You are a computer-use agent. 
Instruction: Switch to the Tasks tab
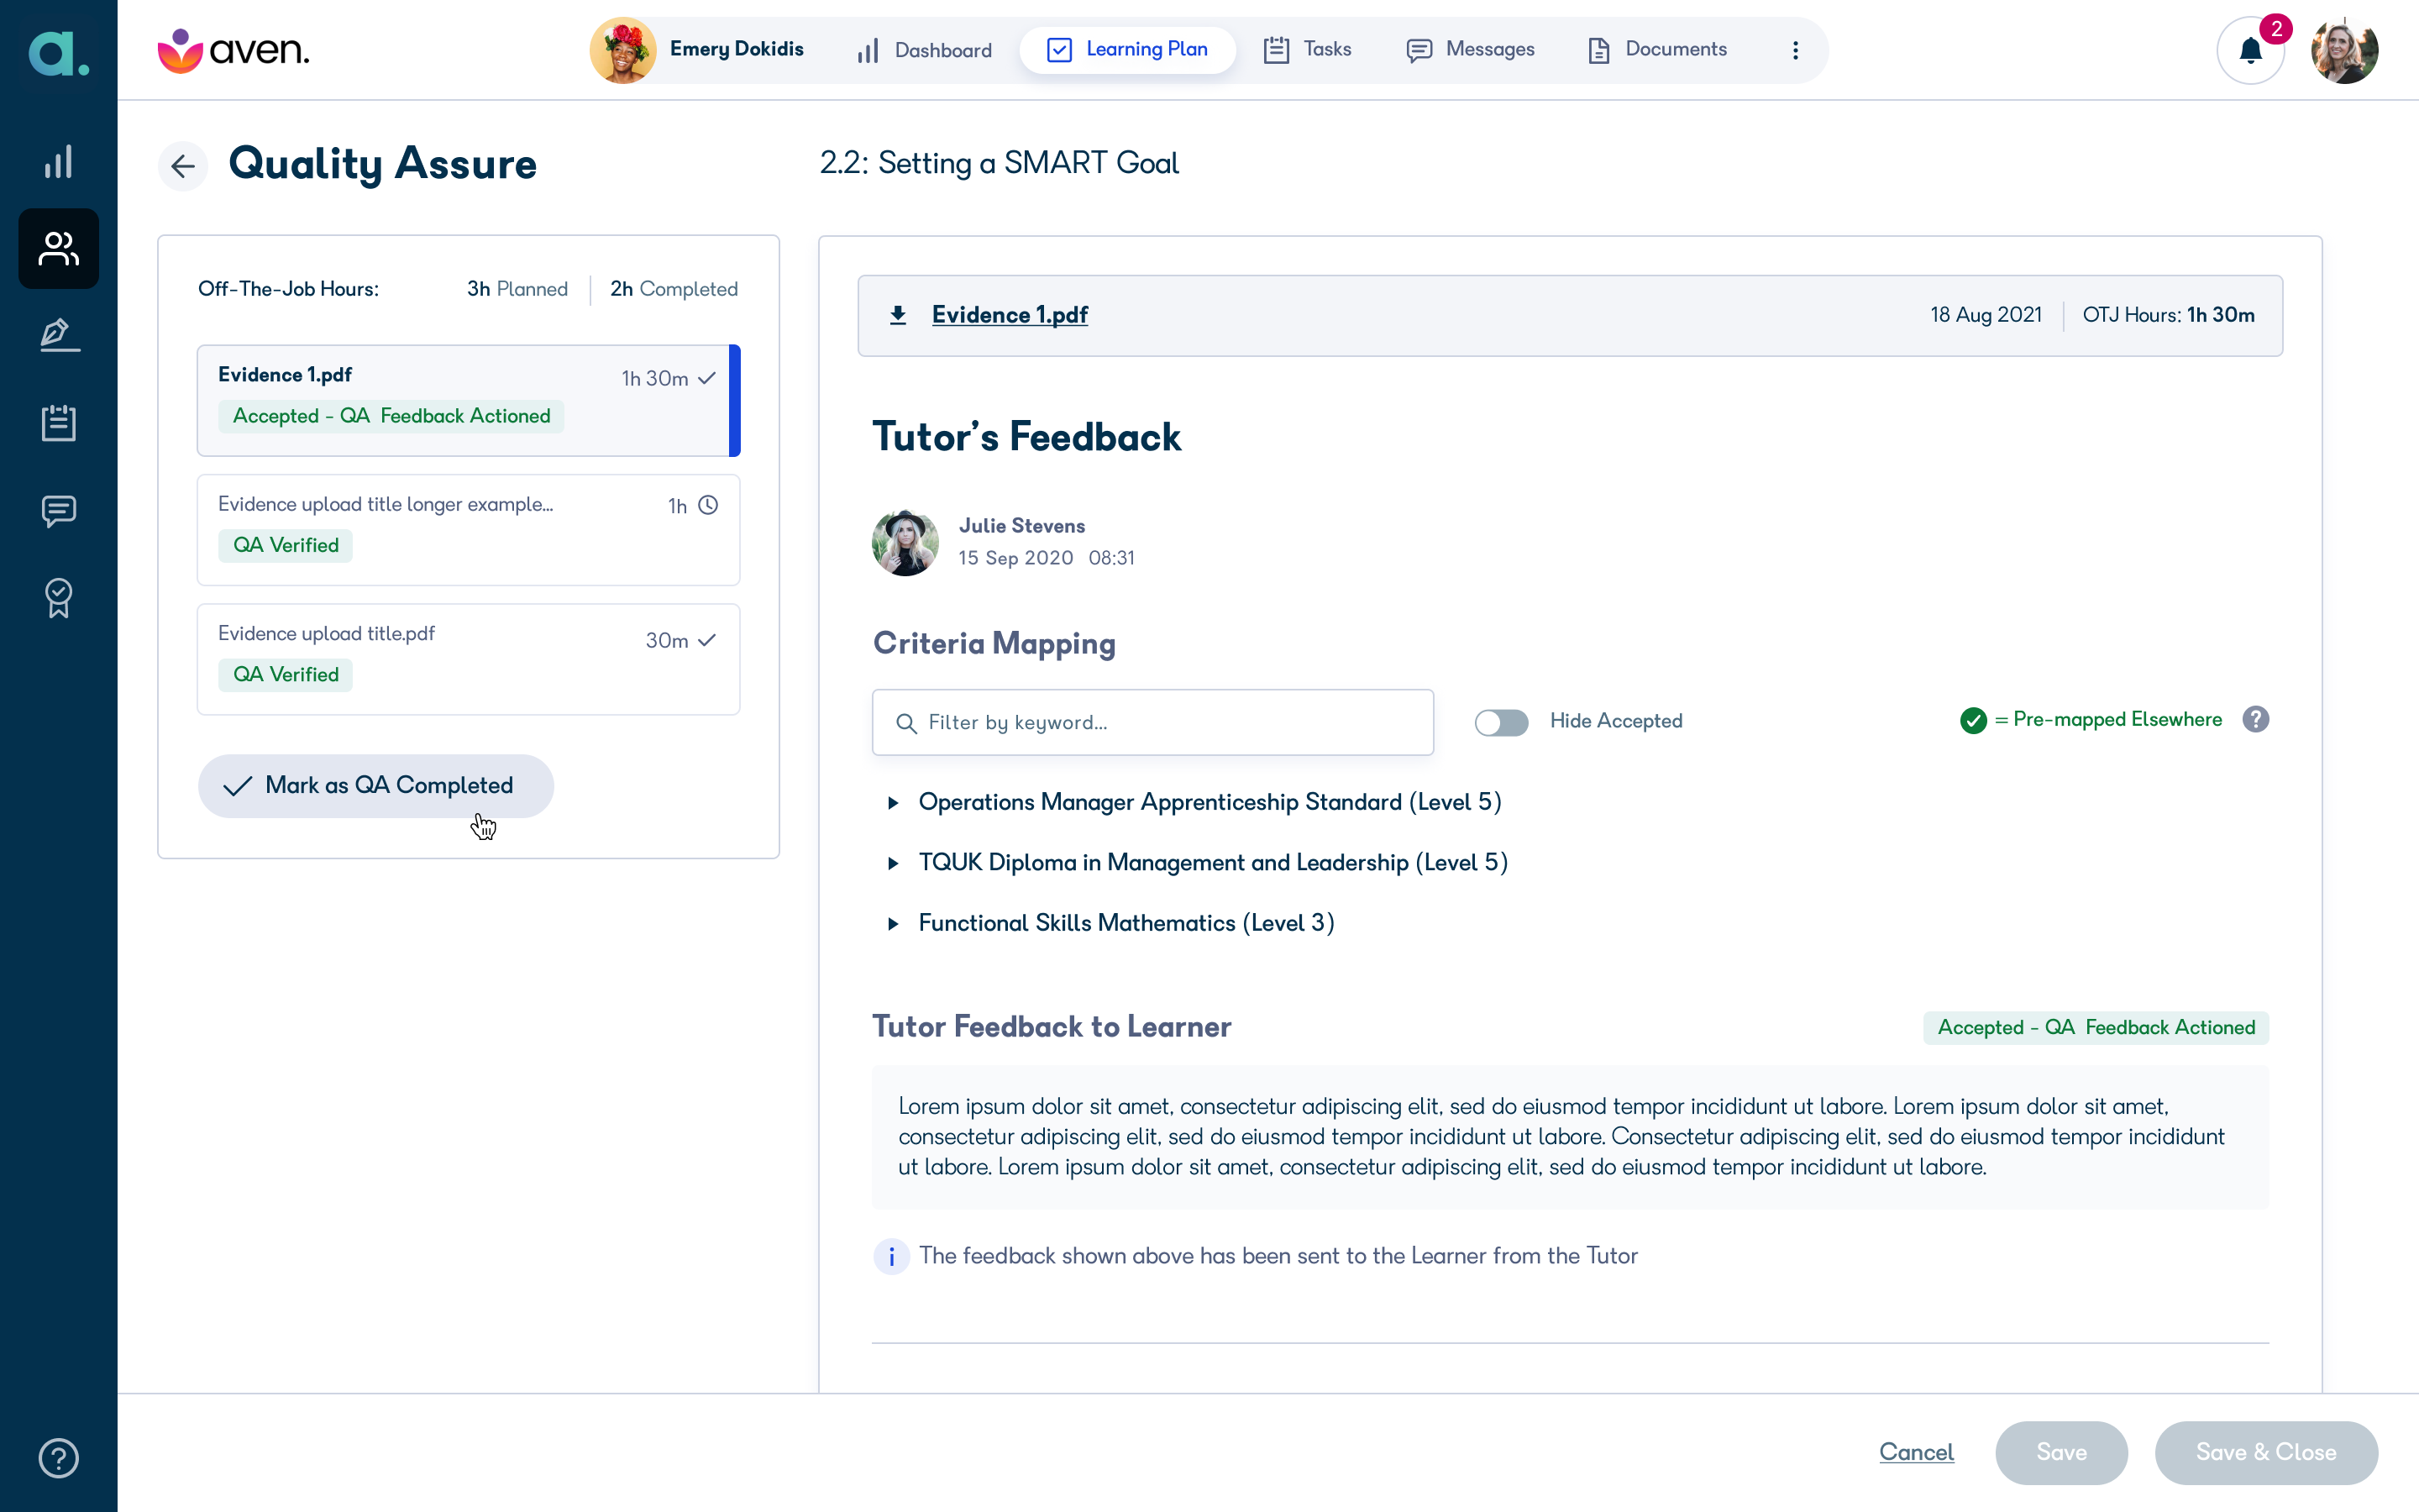coord(1308,50)
